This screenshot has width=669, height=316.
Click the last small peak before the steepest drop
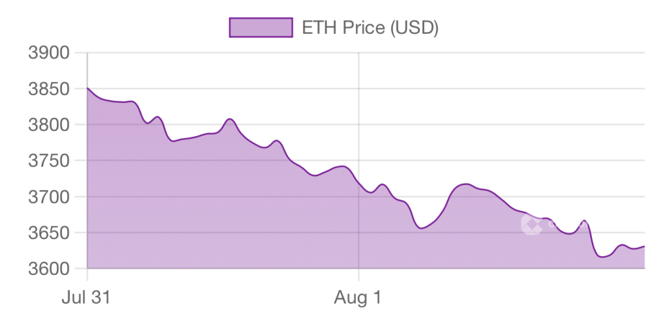585,221
